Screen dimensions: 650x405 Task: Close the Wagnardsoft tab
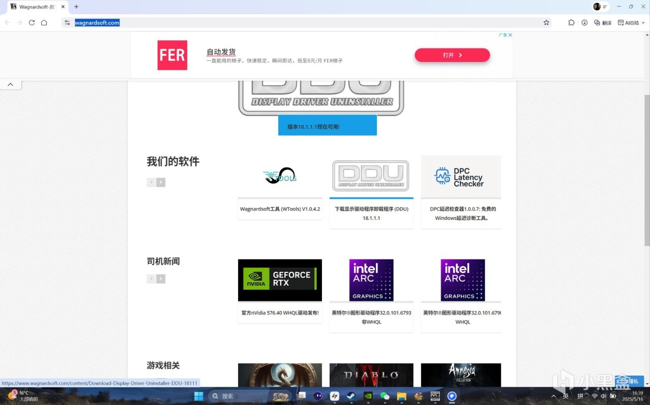click(x=64, y=7)
